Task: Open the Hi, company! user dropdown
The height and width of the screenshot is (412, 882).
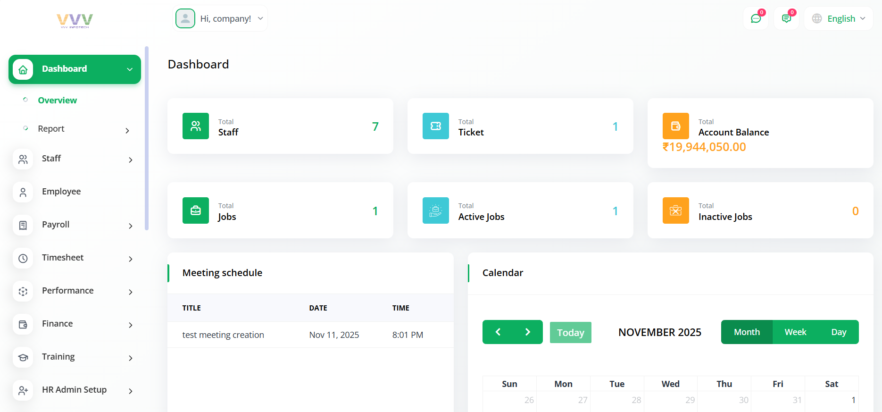Action: (x=220, y=19)
